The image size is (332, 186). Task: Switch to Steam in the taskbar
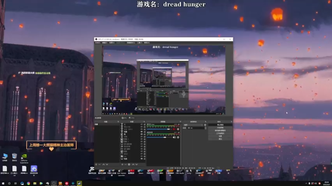pos(79,184)
